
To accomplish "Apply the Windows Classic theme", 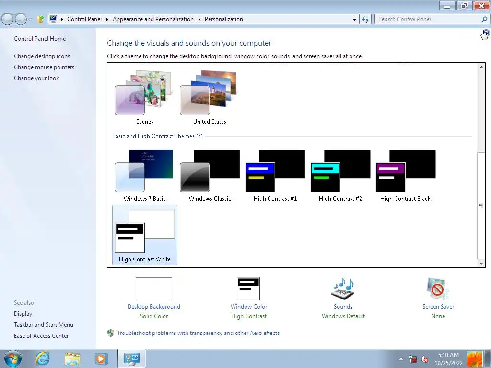I will 210,175.
